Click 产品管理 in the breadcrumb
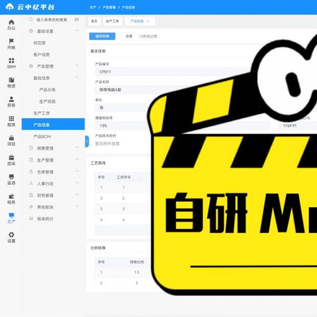Image resolution: width=317 pixels, height=317 pixels. pyautogui.click(x=109, y=7)
